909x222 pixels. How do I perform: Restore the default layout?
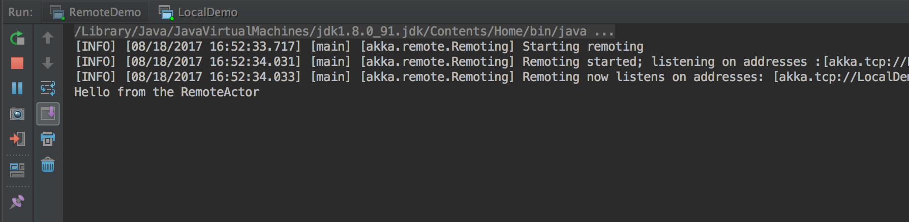coord(17,170)
